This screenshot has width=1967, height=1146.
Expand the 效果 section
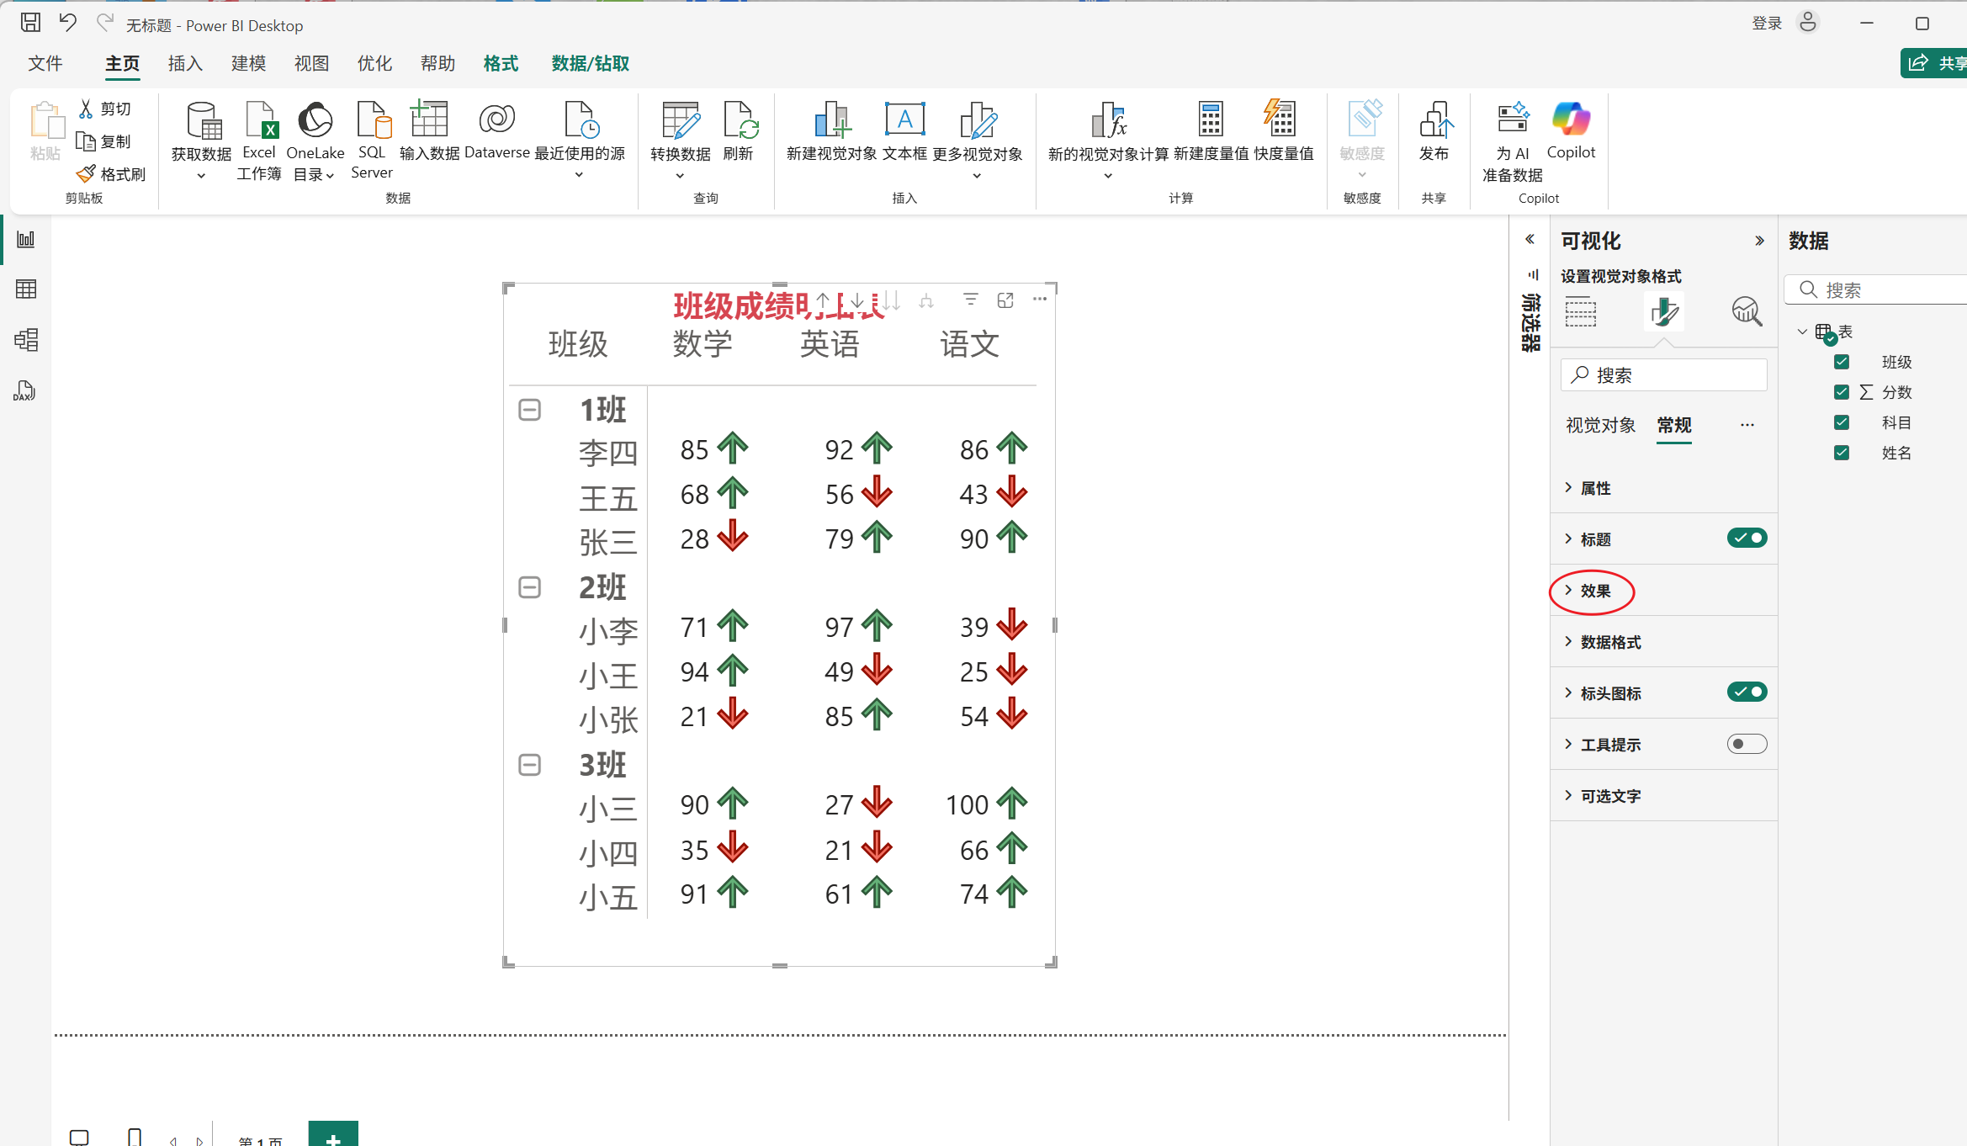click(1594, 591)
